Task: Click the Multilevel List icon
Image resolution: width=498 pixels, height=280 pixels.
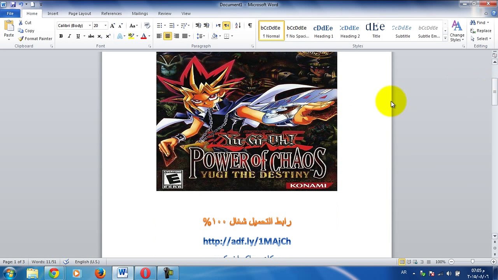Action: coord(184,26)
